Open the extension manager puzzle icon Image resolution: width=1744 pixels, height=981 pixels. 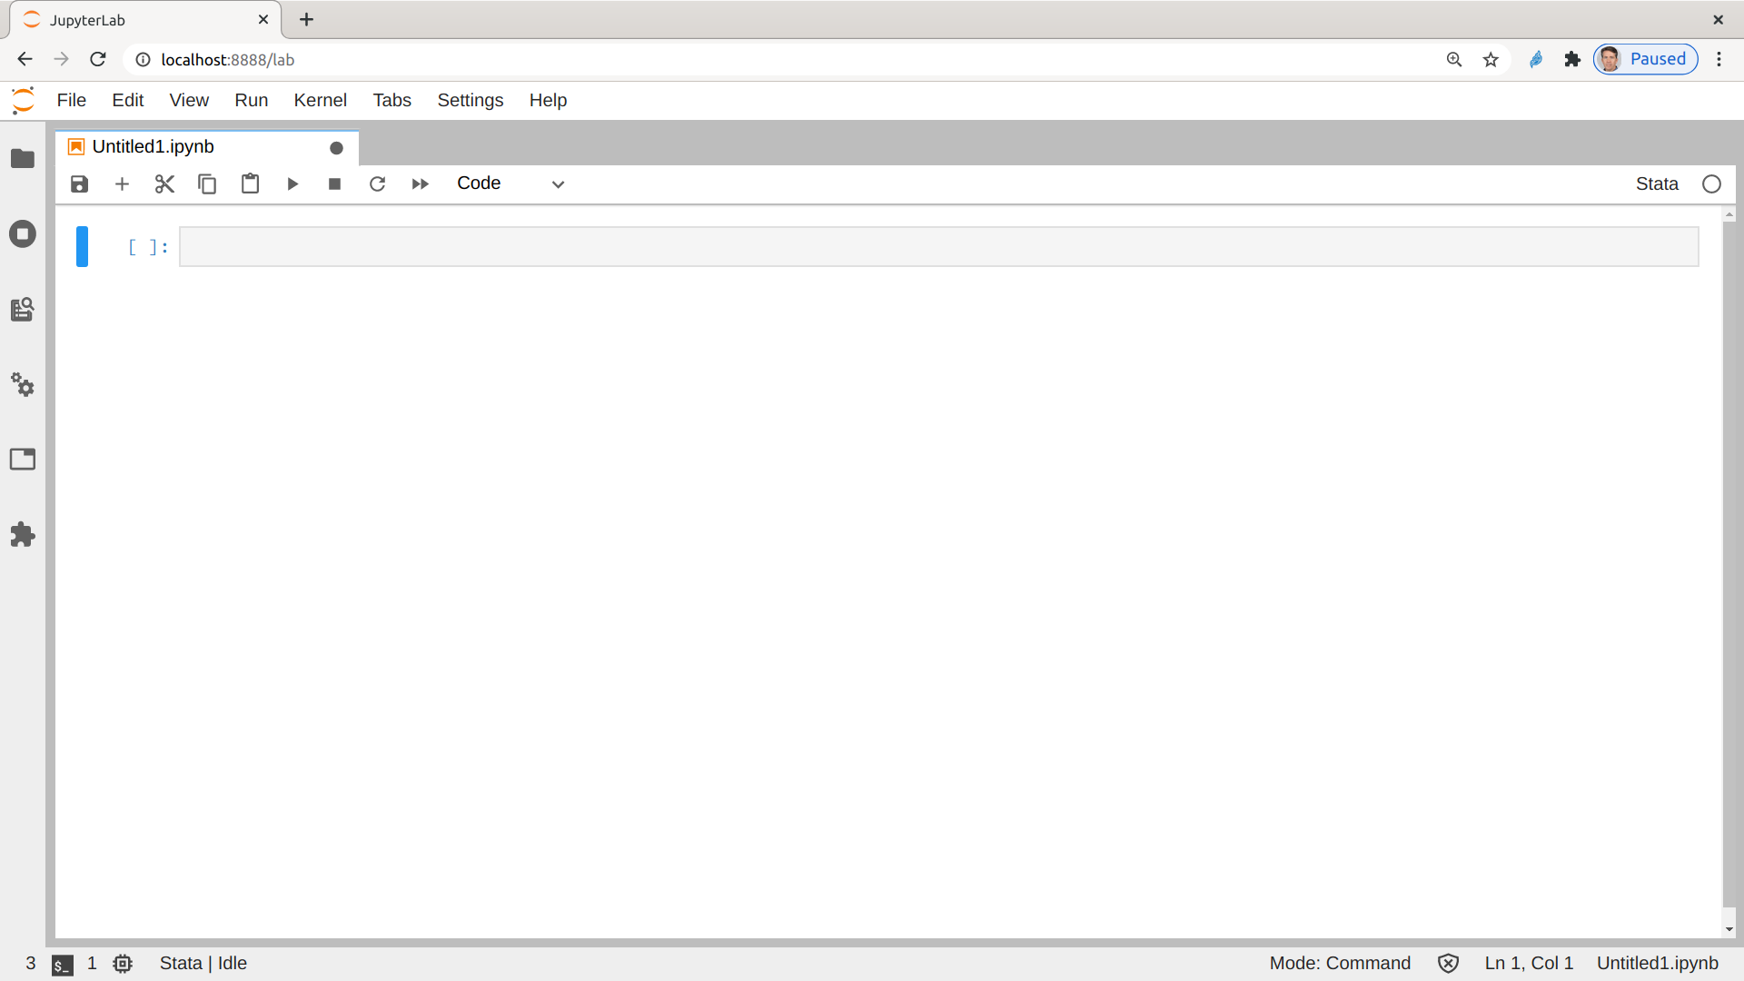click(x=23, y=535)
